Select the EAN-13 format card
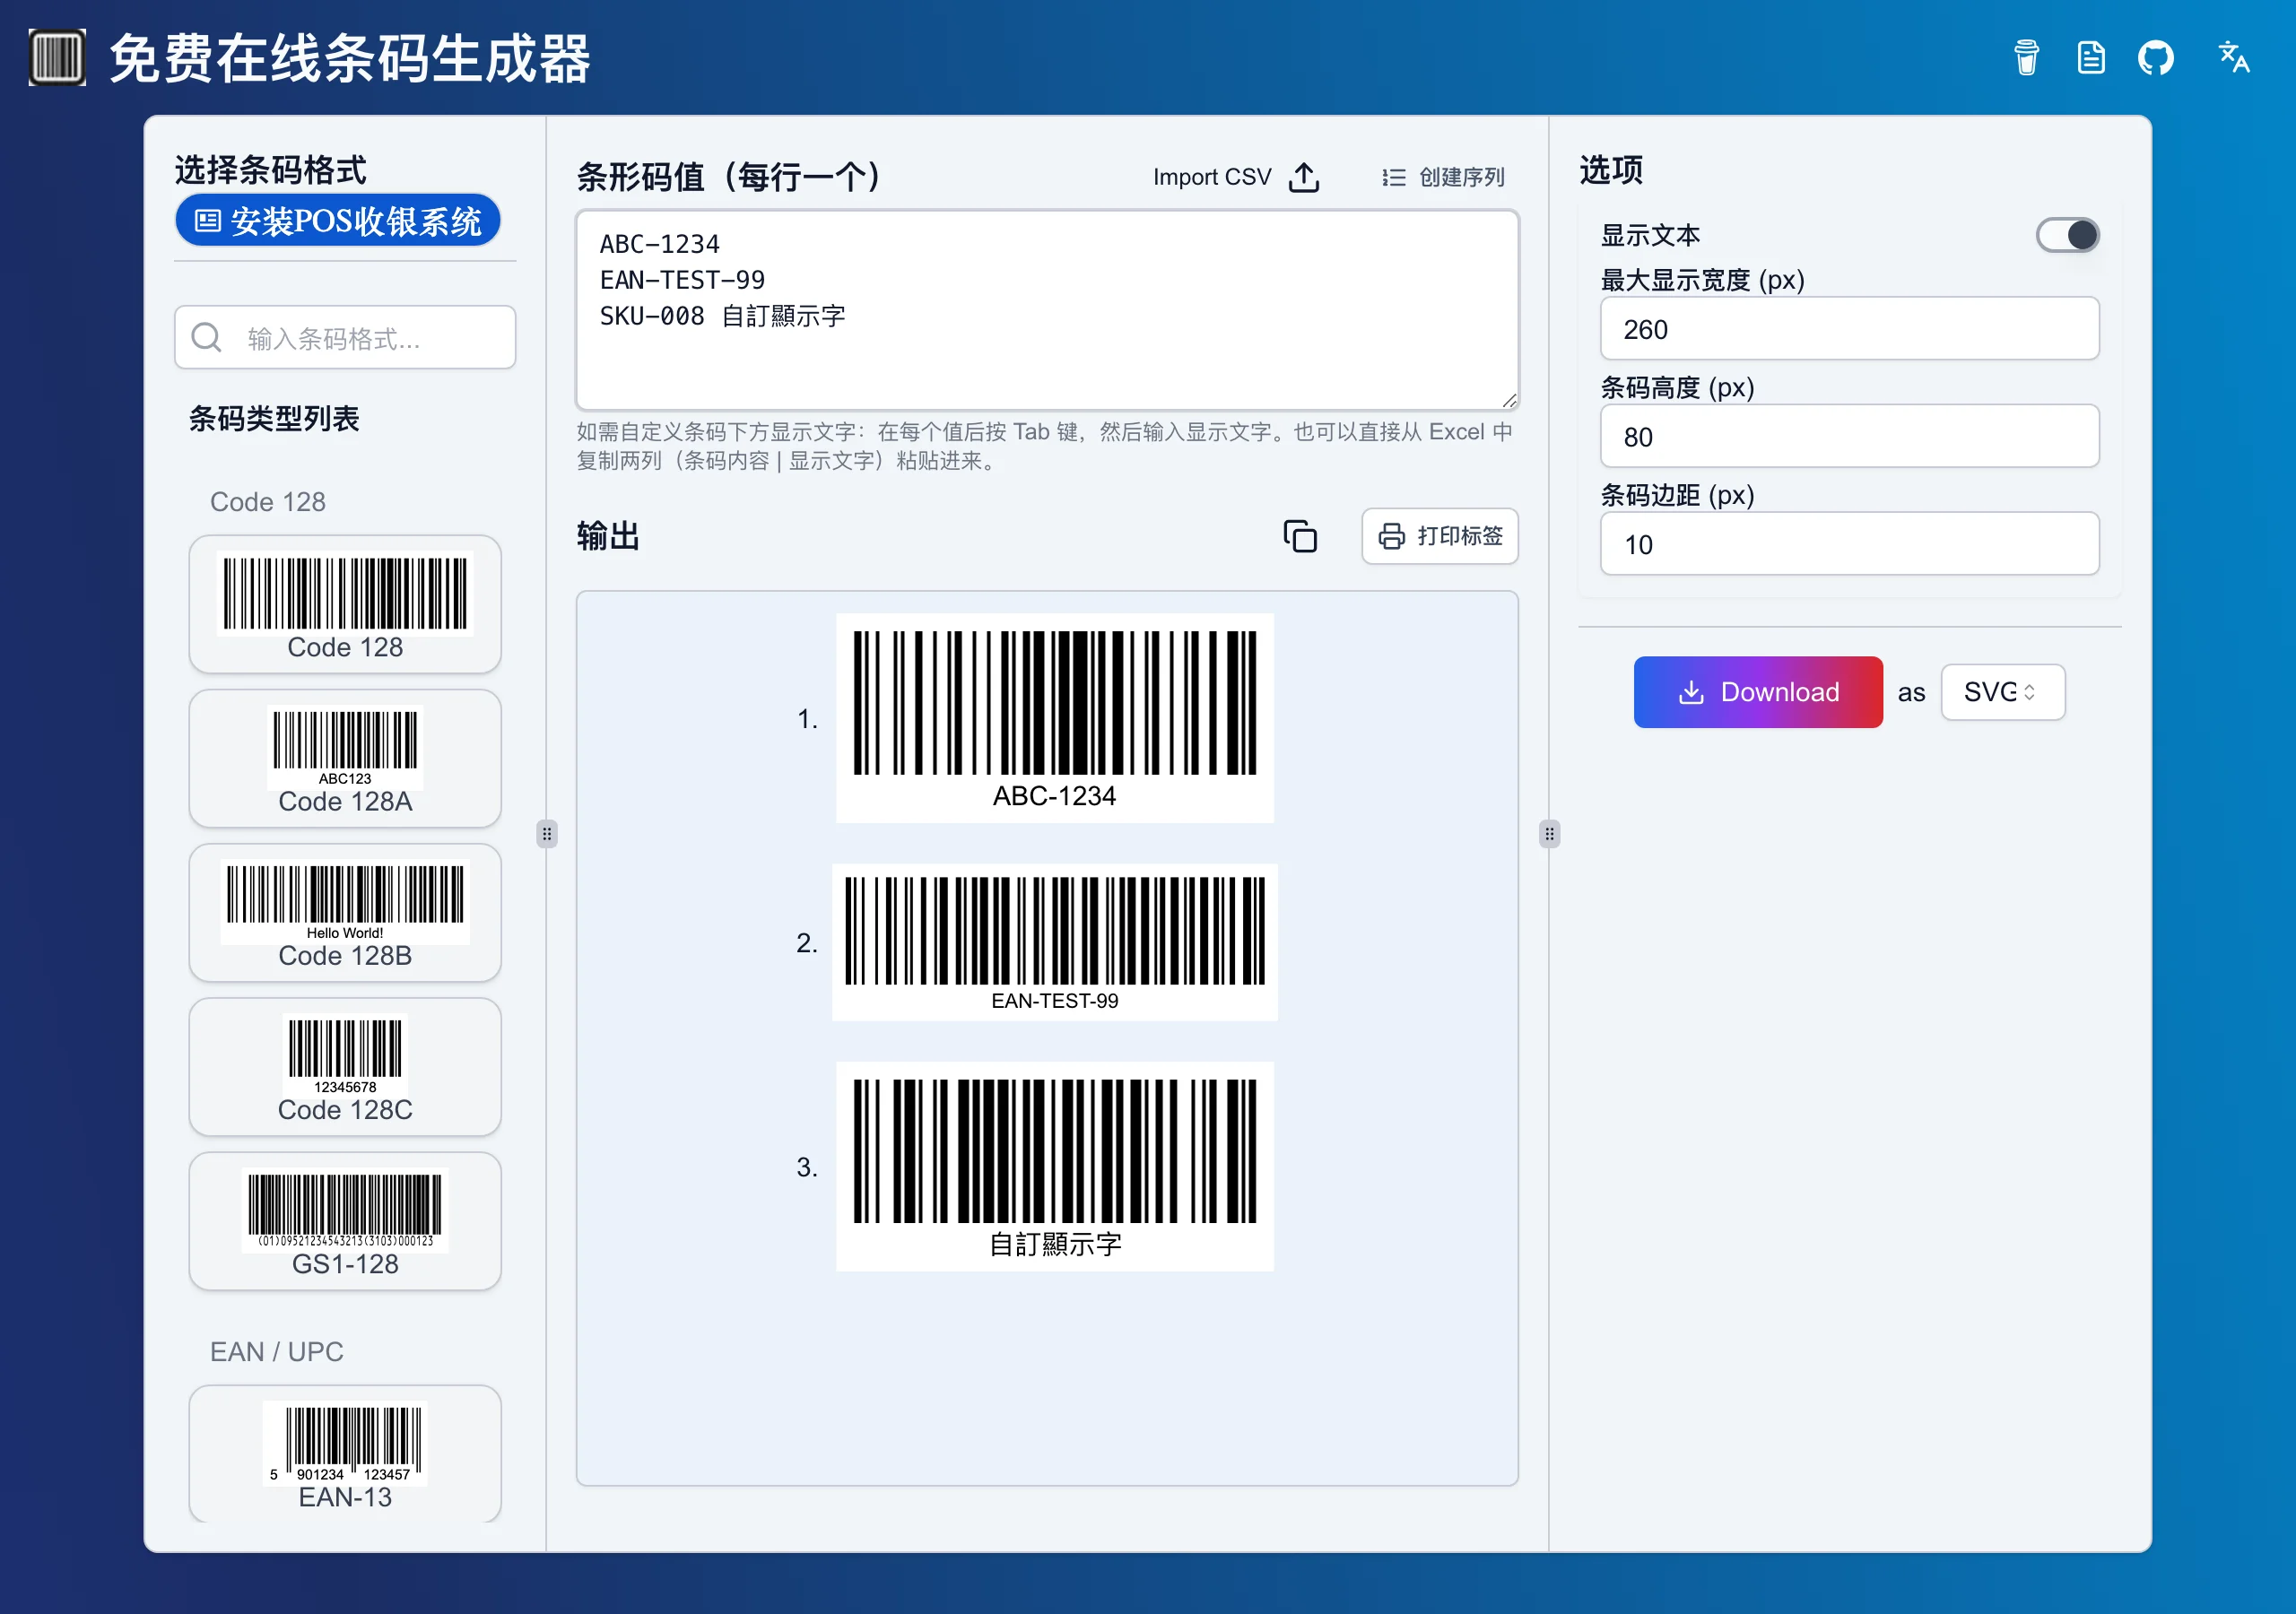 click(x=345, y=1454)
